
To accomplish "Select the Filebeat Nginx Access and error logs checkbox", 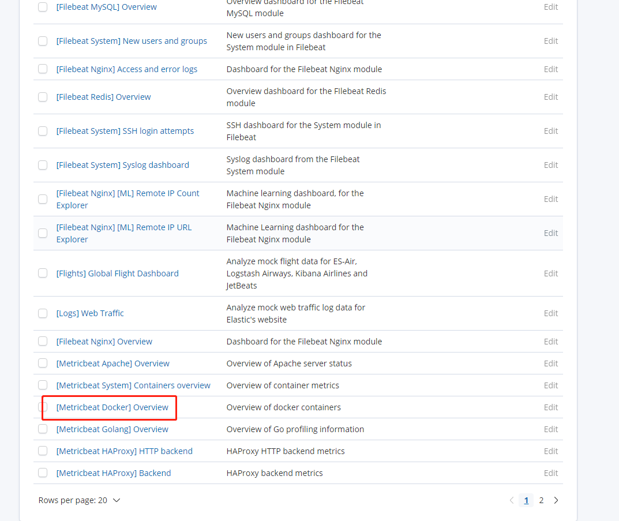I will click(x=43, y=69).
